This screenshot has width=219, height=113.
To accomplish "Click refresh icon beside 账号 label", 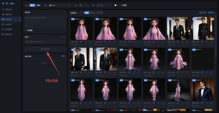I will [30, 37].
